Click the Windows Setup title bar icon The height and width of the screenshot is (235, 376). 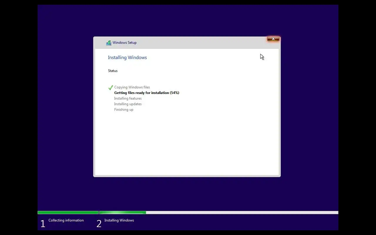point(109,43)
